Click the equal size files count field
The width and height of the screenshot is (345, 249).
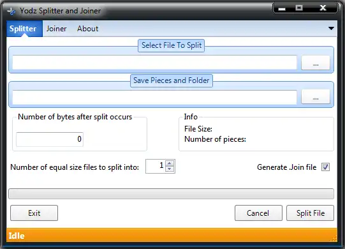click(156, 166)
